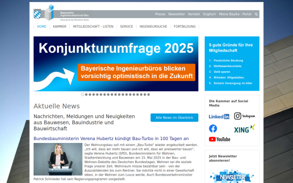The width and height of the screenshot is (293, 183).
Task: Open the KAMMER menu
Action: pos(60,26)
